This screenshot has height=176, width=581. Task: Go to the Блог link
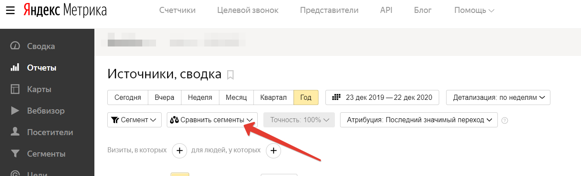click(423, 10)
